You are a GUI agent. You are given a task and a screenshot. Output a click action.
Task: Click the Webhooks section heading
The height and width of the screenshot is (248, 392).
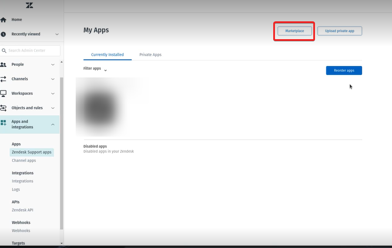point(21,222)
